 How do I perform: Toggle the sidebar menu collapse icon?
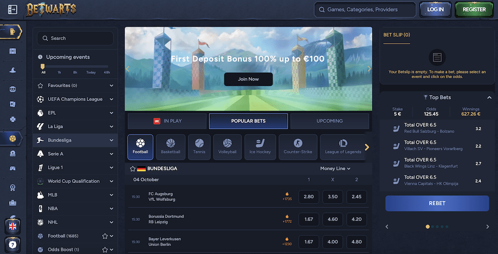(13, 10)
